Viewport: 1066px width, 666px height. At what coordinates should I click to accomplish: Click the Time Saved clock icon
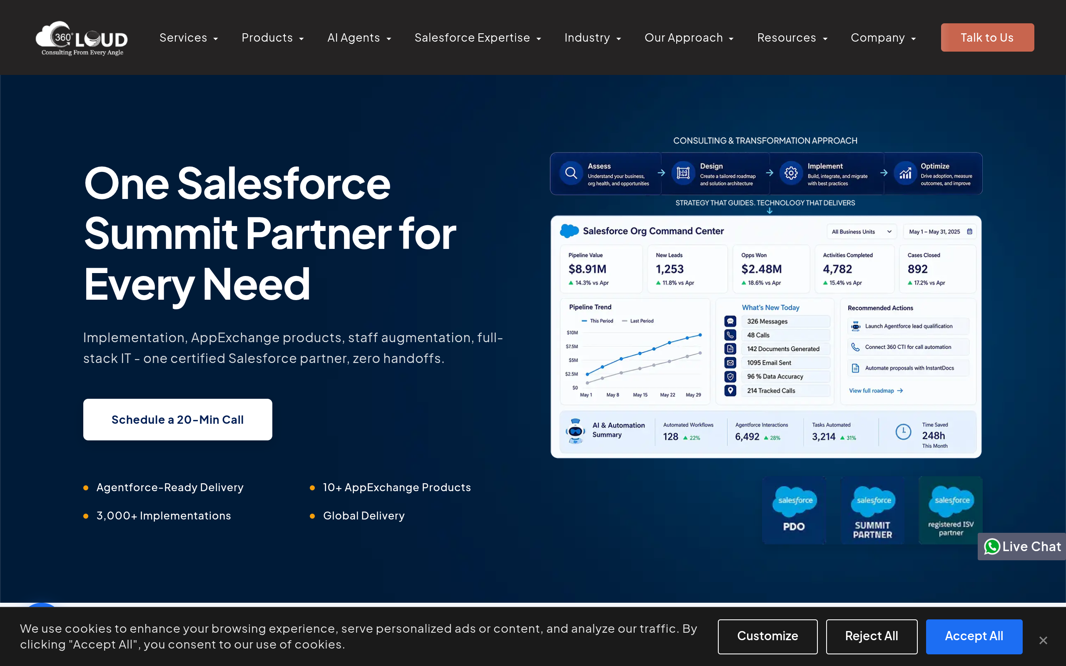pos(904,432)
